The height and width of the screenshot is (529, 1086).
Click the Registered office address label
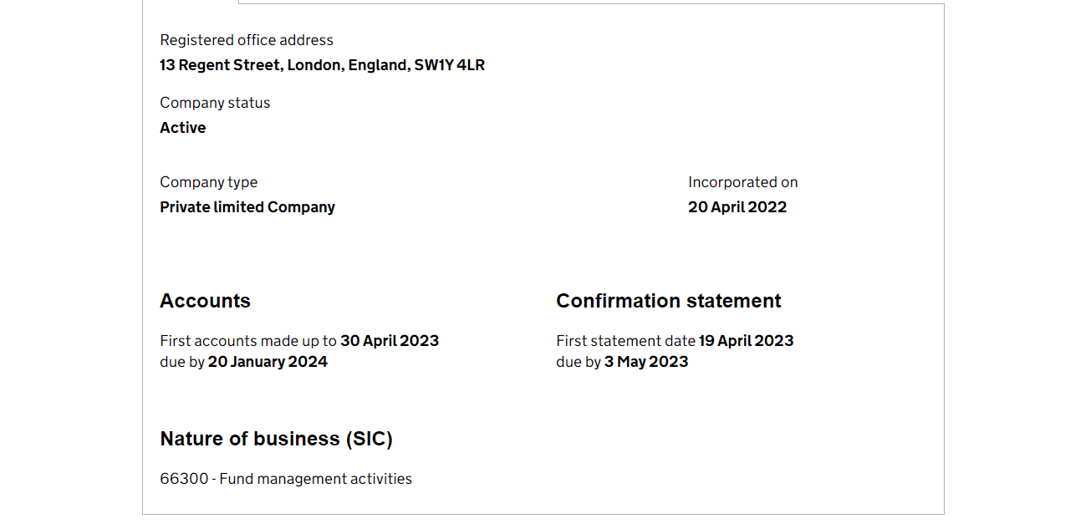coord(247,40)
